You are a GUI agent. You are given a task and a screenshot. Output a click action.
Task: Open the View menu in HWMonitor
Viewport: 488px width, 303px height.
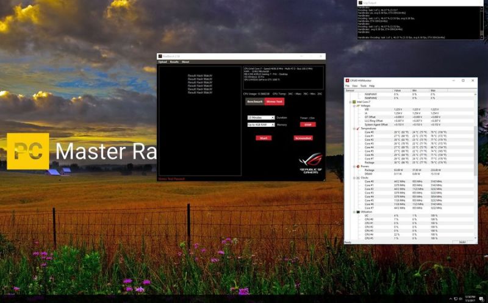coord(355,86)
